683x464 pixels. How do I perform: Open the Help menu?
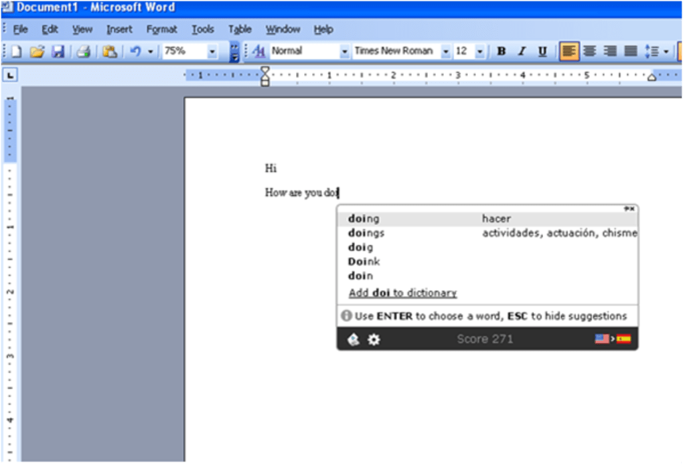[x=323, y=29]
